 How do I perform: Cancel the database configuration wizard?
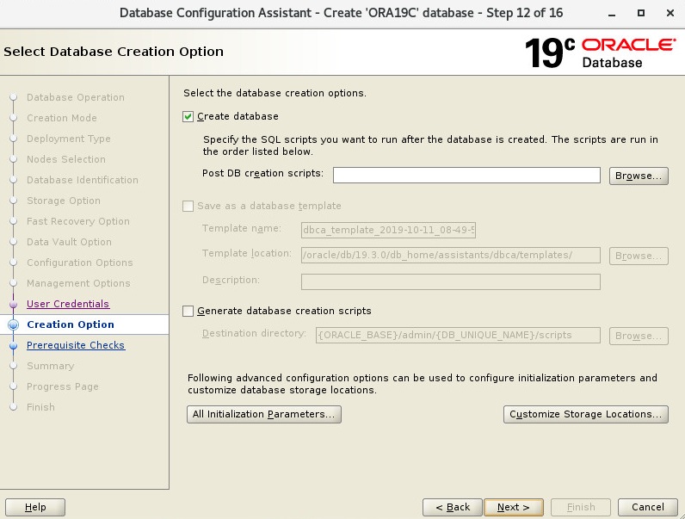[x=647, y=507]
